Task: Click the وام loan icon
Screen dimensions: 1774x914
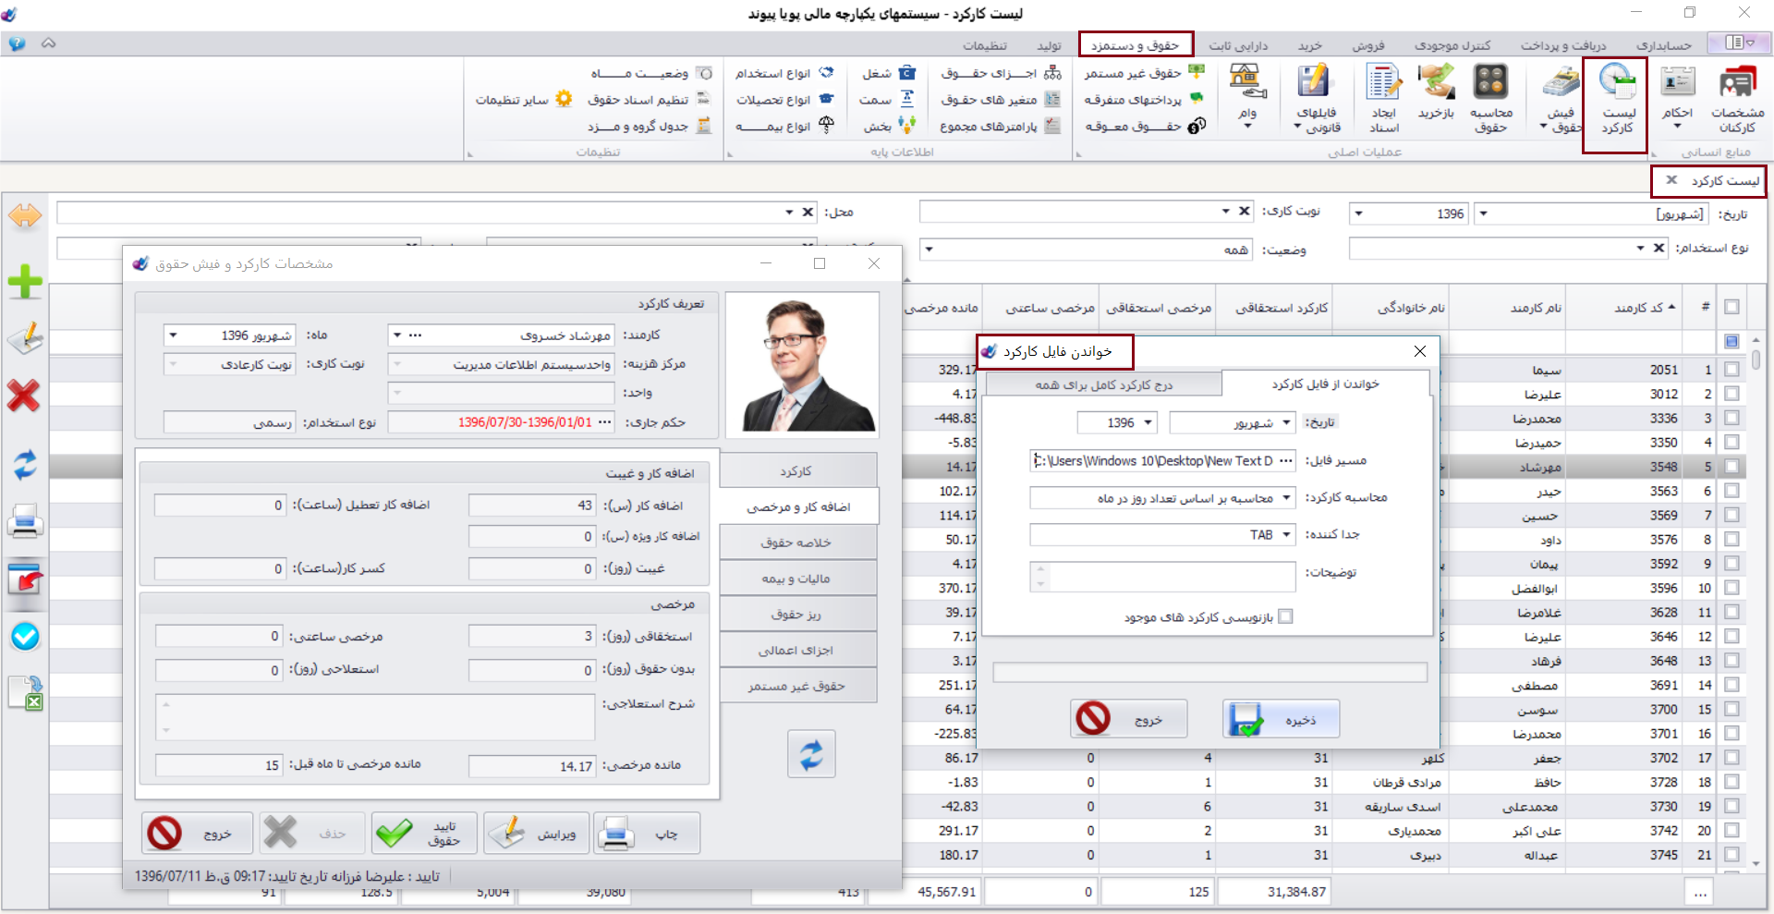Action: [1247, 95]
